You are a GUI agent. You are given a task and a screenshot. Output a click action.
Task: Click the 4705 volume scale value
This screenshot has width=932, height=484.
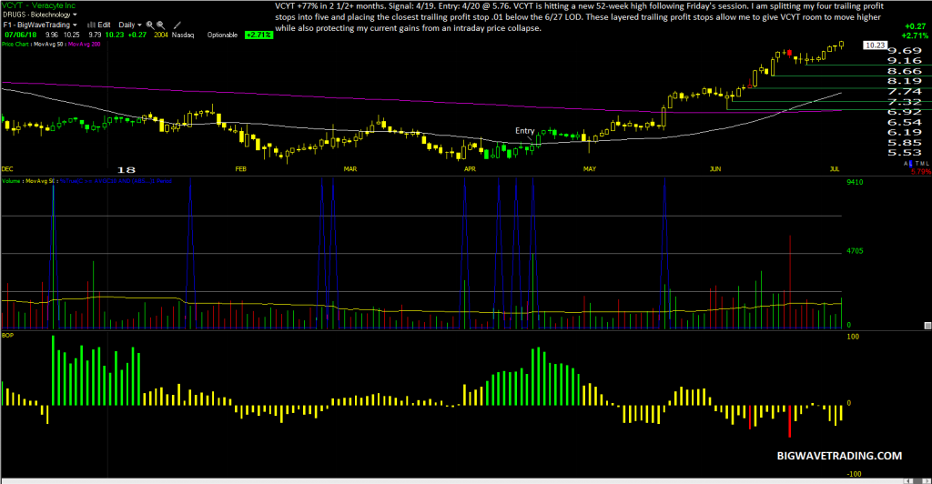coord(855,251)
